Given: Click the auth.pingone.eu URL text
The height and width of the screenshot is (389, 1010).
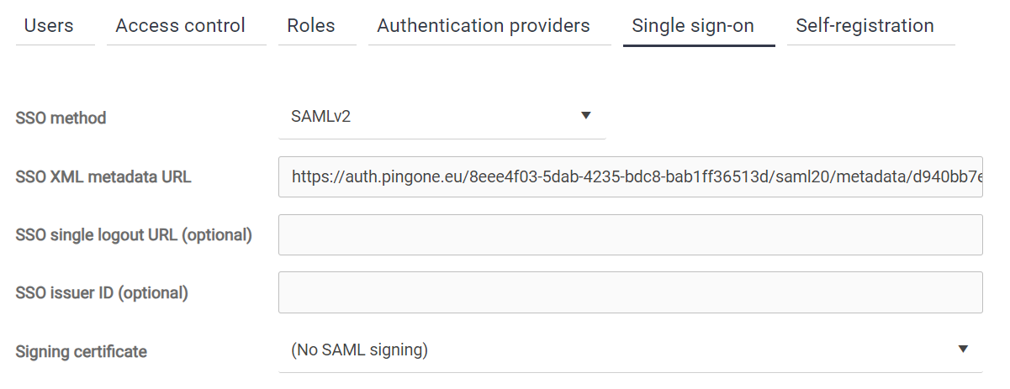Looking at the screenshot, I should tap(420, 177).
